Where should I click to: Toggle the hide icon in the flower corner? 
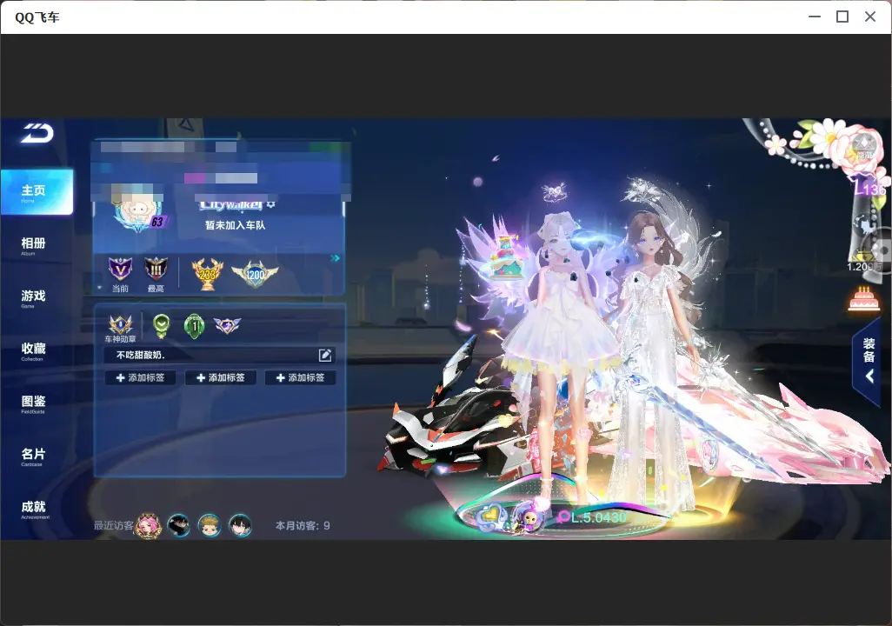pyautogui.click(x=865, y=147)
